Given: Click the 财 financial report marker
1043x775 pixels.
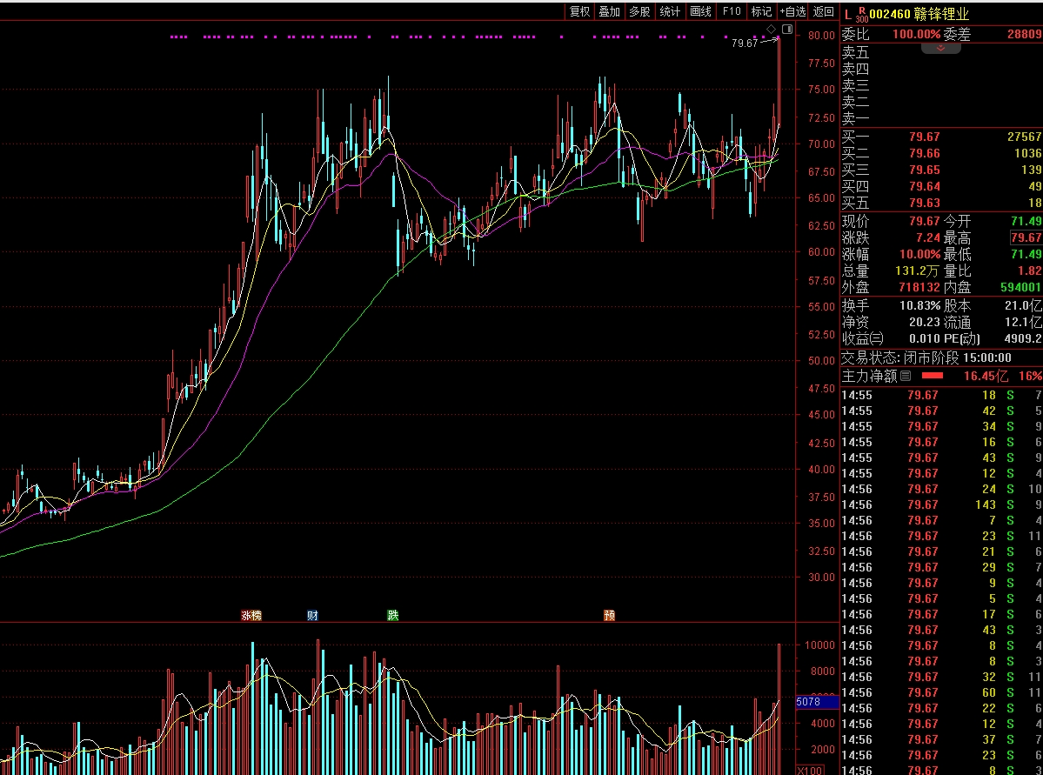Looking at the screenshot, I should pos(312,615).
